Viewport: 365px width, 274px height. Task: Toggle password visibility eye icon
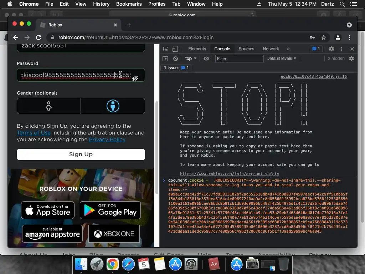[135, 78]
